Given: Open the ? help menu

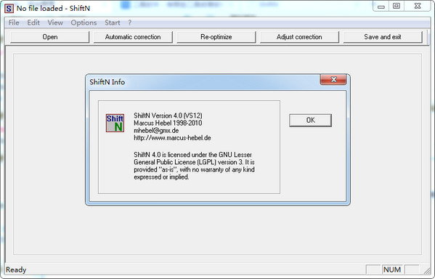Looking at the screenshot, I should coord(129,23).
